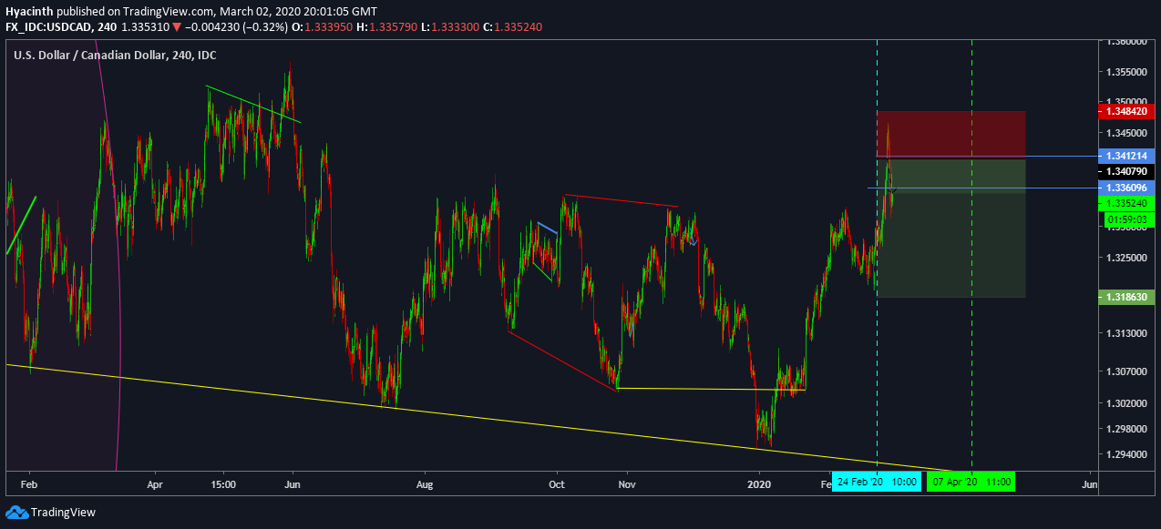
Task: Select the blue horizontal line at 1.336096
Action: tap(984, 188)
